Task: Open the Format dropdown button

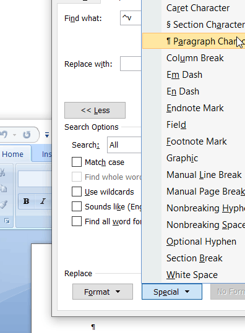Action: (x=103, y=292)
